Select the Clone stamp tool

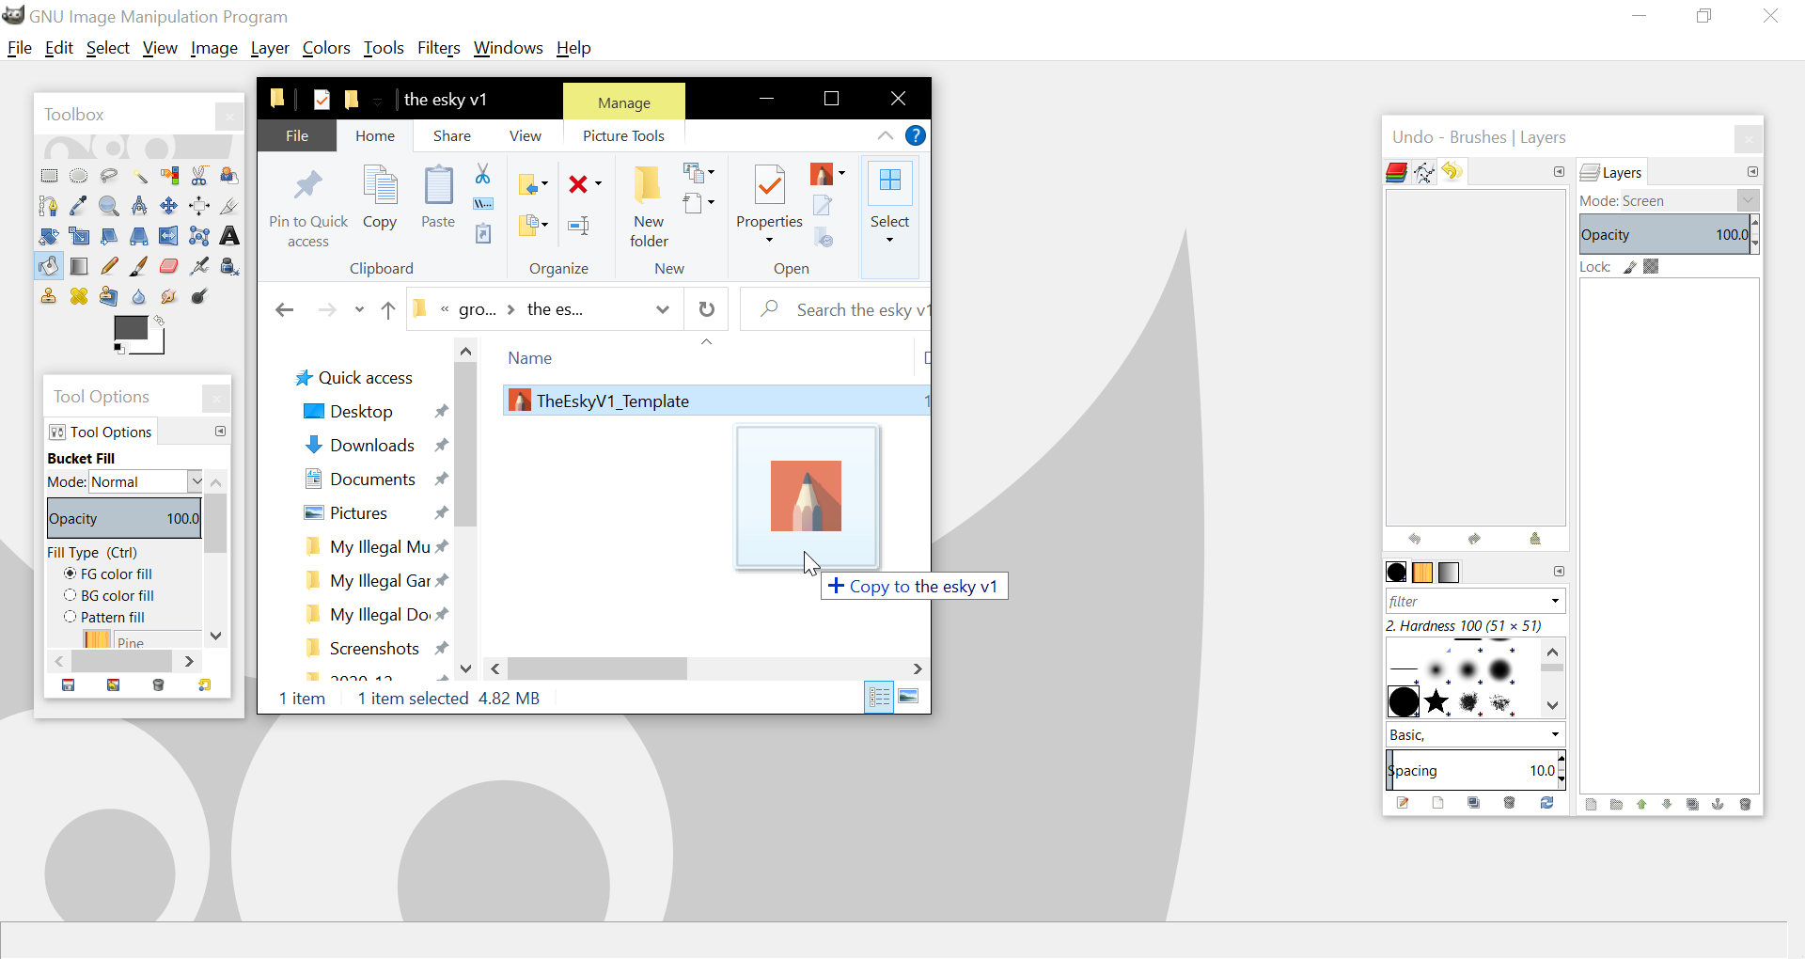point(49,296)
